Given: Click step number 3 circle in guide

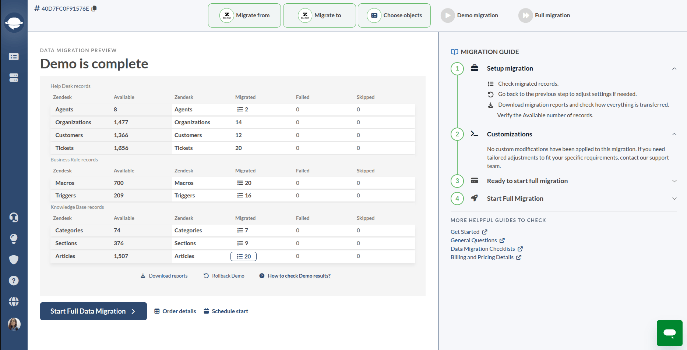Looking at the screenshot, I should point(457,181).
